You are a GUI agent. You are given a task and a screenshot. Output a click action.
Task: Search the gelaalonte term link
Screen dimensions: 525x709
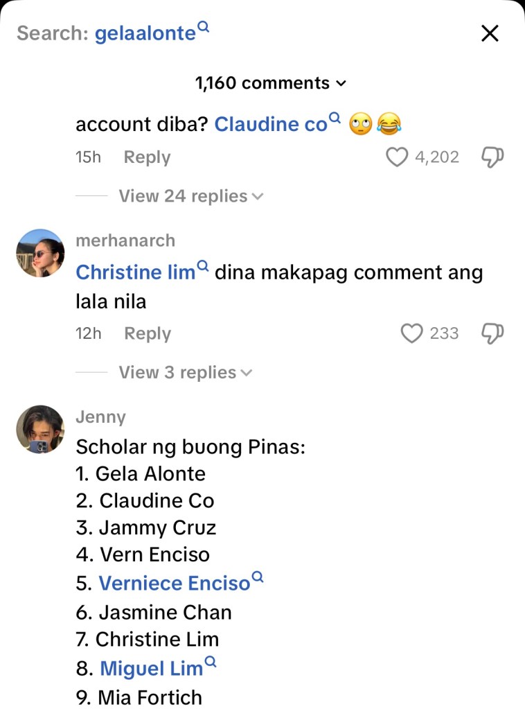(145, 33)
